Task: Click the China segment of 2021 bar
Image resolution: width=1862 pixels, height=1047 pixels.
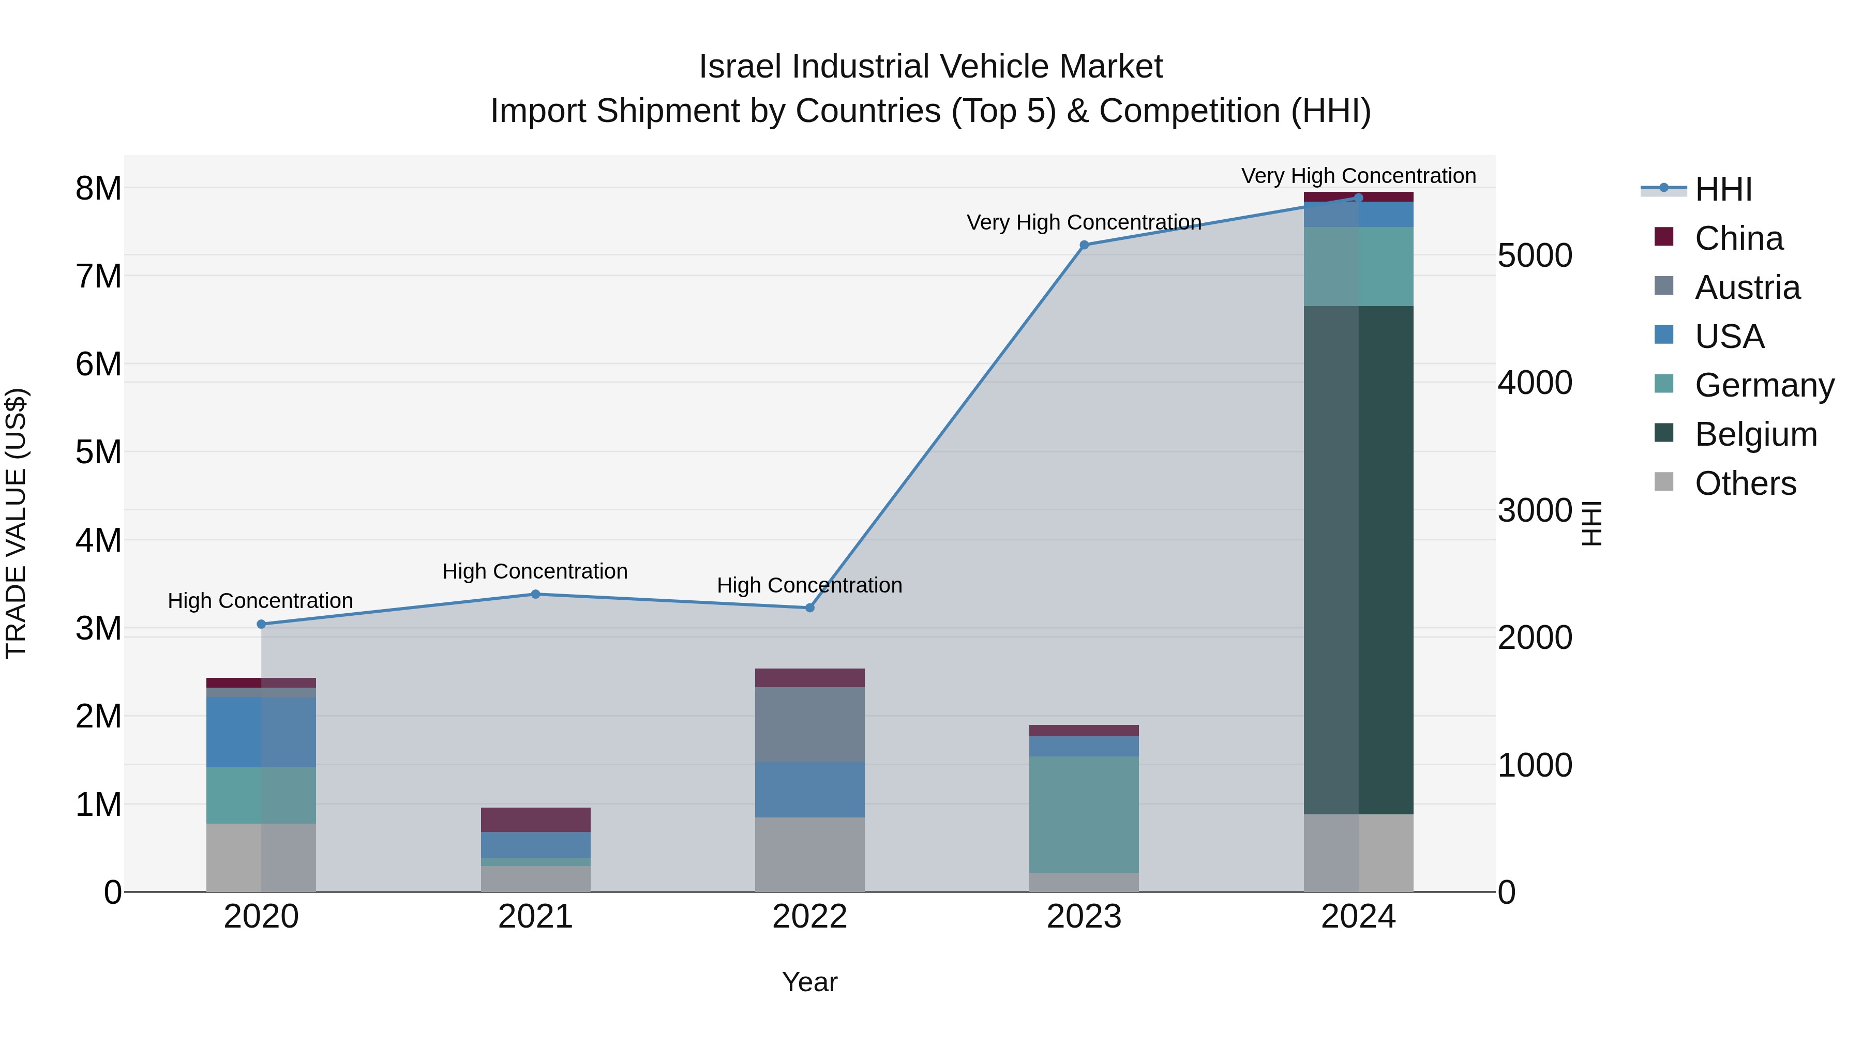Action: point(536,820)
